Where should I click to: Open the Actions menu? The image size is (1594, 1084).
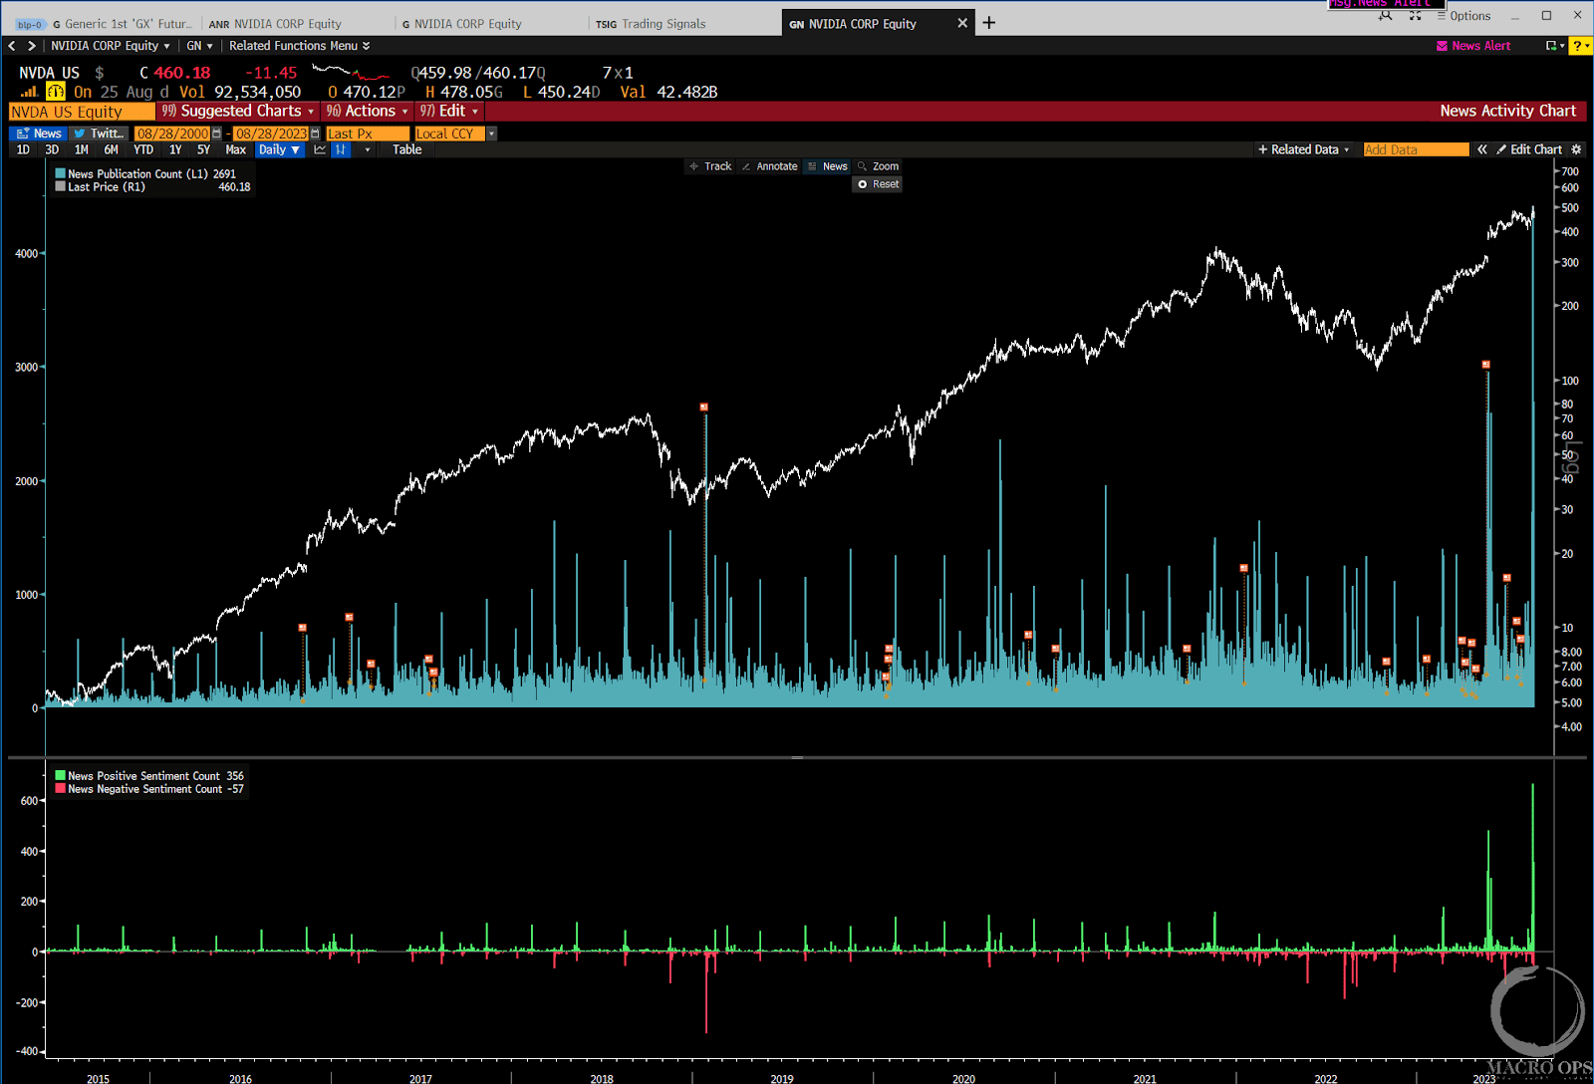(x=367, y=112)
